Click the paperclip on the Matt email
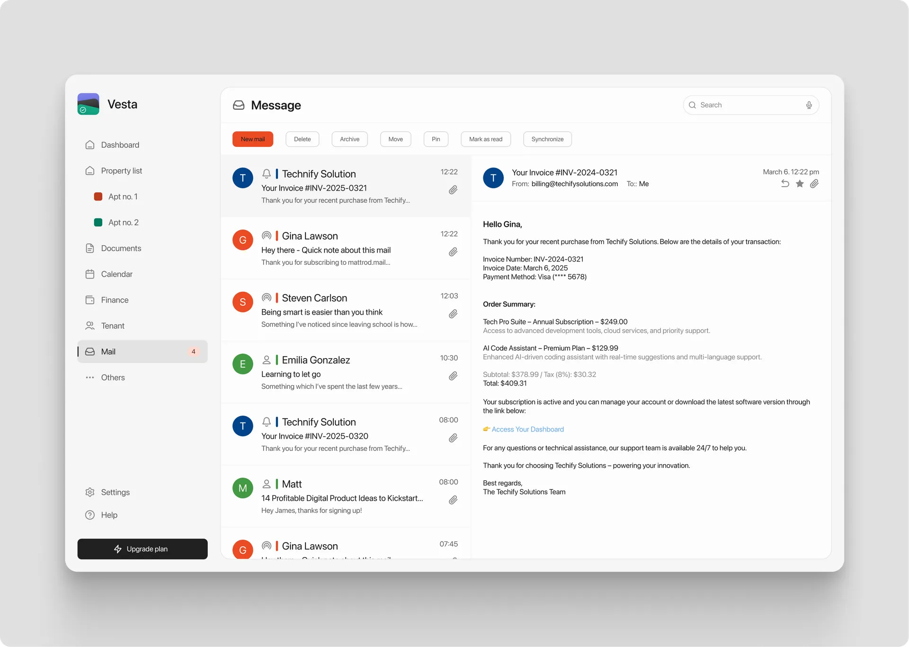The width and height of the screenshot is (909, 647). (x=453, y=500)
